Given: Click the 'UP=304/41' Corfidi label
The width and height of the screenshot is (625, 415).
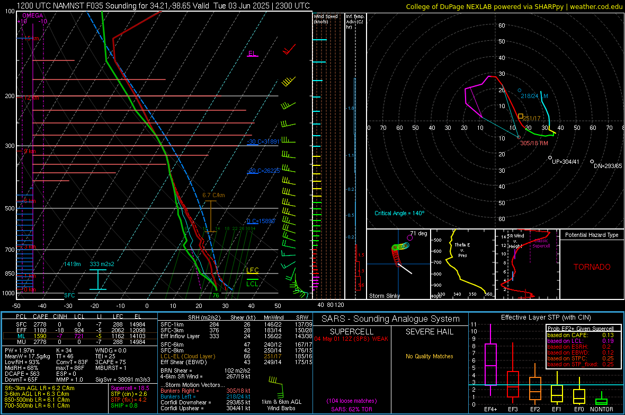Looking at the screenshot, I should (x=565, y=162).
